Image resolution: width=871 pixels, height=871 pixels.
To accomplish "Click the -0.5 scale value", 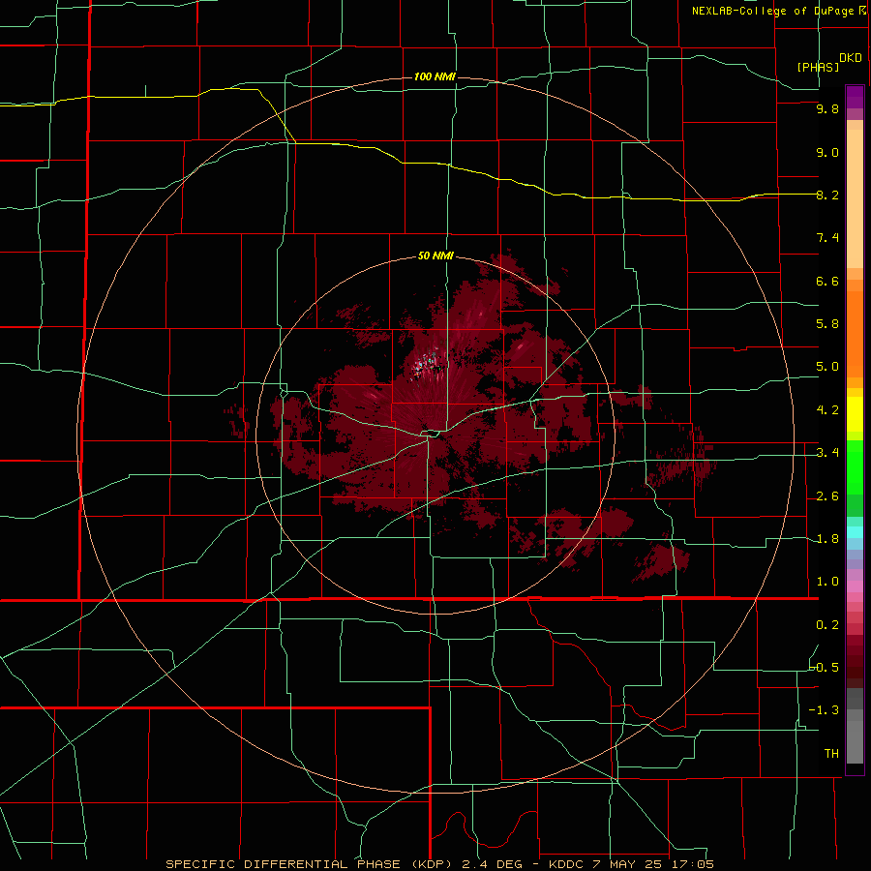I will (x=825, y=668).
